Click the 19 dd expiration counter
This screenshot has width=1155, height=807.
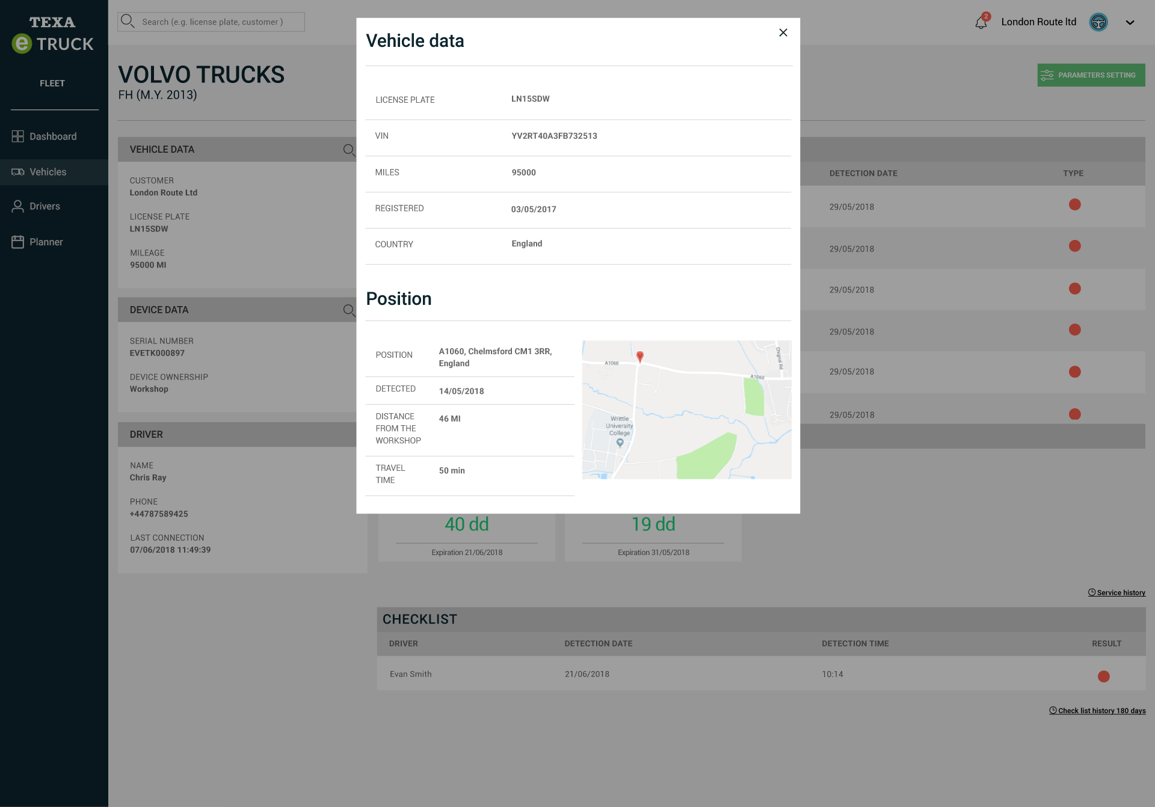coord(653,524)
